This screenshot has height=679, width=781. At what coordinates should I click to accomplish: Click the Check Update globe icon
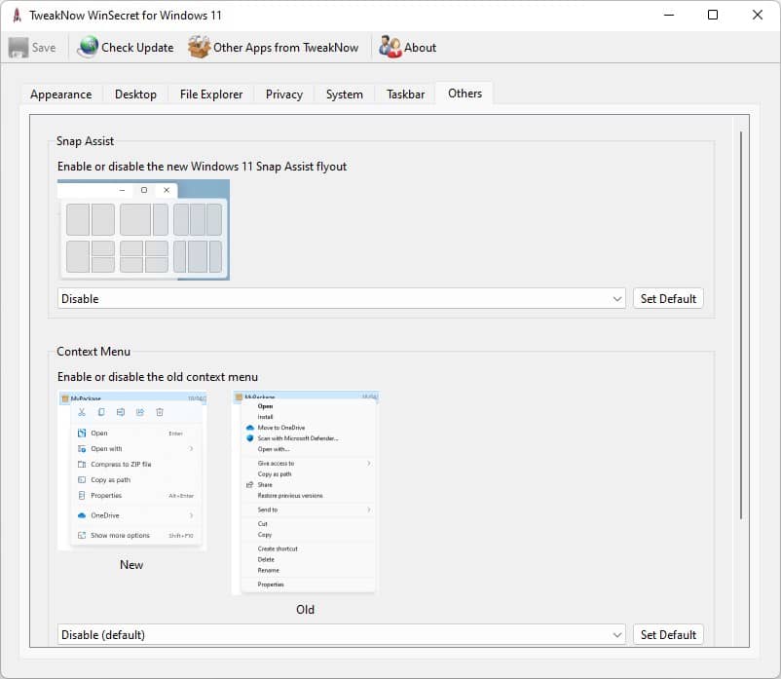[89, 47]
